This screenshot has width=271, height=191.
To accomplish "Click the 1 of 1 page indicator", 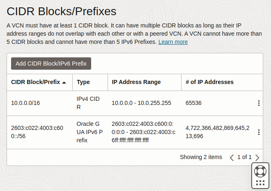I will 244,157.
